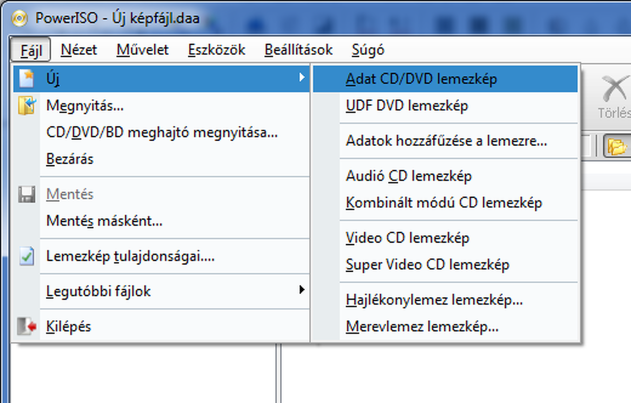Image resolution: width=631 pixels, height=403 pixels.
Task: Select Új in the Fájl menu
Action: 161,78
